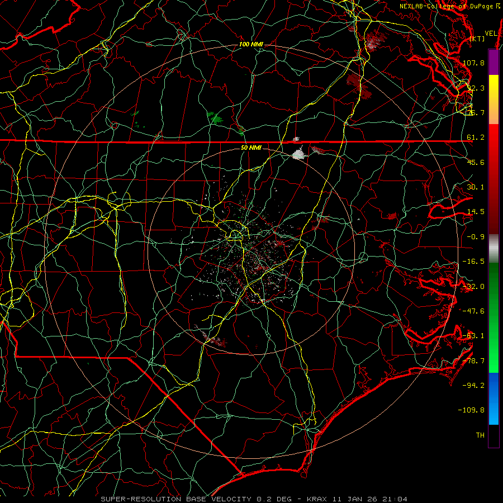Select the -16.5 velocity scale value
Screen dimensions: 503x503
473,262
